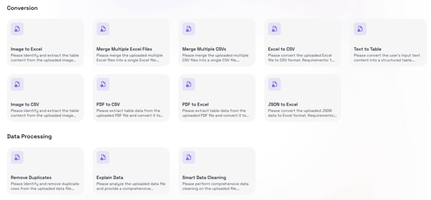This screenshot has width=431, height=200.
Task: Open the Smart Data Cleaning title
Action: tap(204, 178)
